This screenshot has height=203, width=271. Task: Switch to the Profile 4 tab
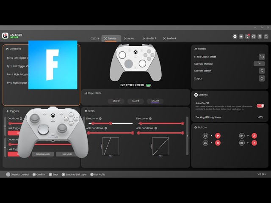click(x=169, y=38)
